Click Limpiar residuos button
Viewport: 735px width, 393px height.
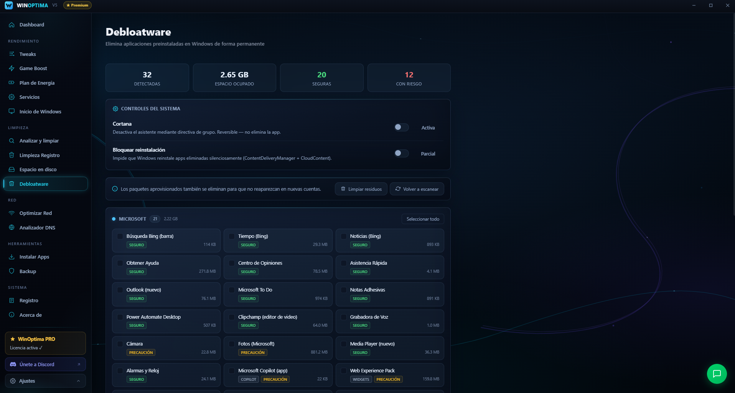tap(361, 189)
